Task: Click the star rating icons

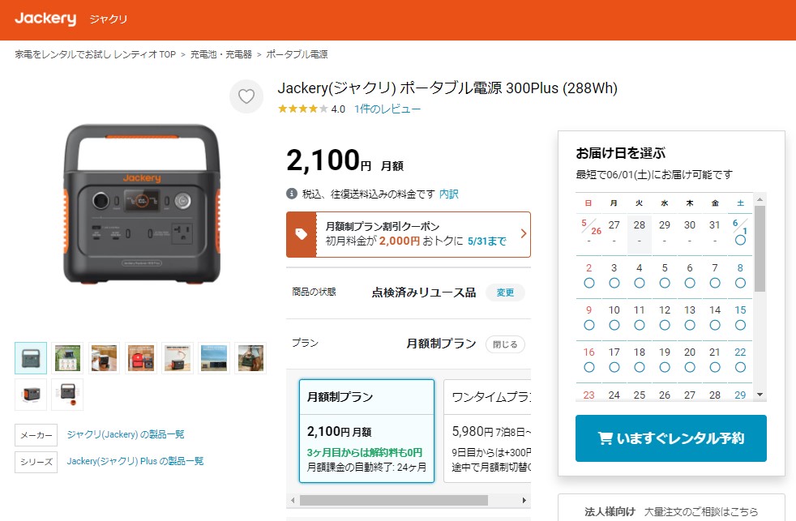Action: [302, 109]
